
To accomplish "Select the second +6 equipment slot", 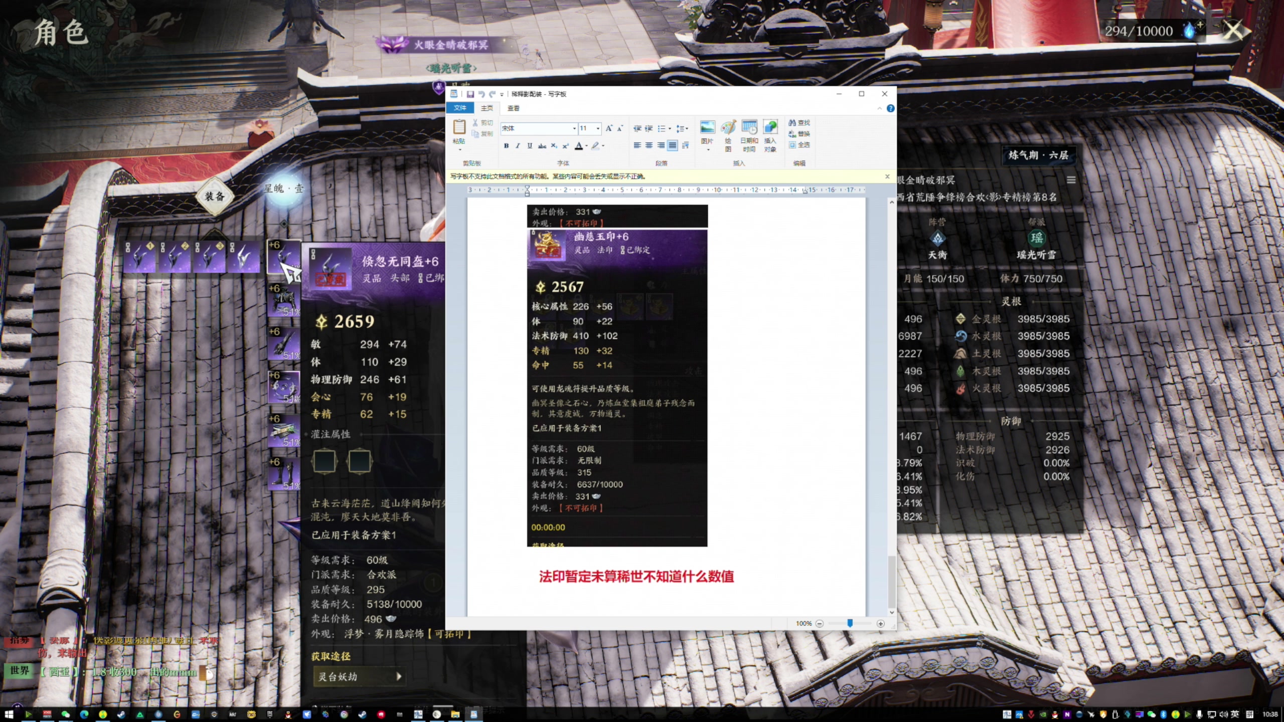I will tap(284, 300).
